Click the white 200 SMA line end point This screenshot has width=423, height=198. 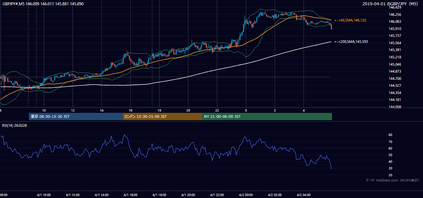point(331,42)
